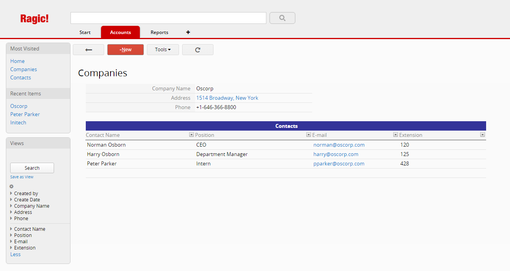Open the Contact Name column dropdown arrow

tap(192, 135)
